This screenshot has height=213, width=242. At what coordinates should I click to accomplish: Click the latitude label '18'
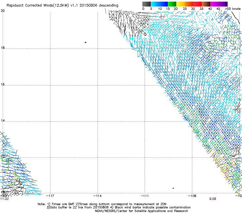pos(3,48)
